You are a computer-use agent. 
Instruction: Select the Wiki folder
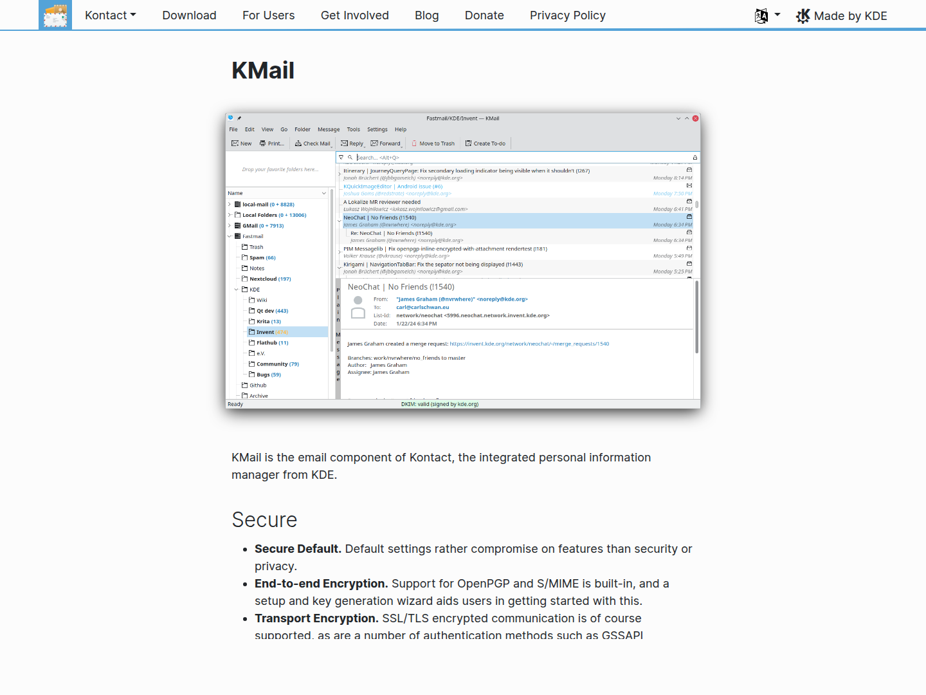tap(258, 300)
